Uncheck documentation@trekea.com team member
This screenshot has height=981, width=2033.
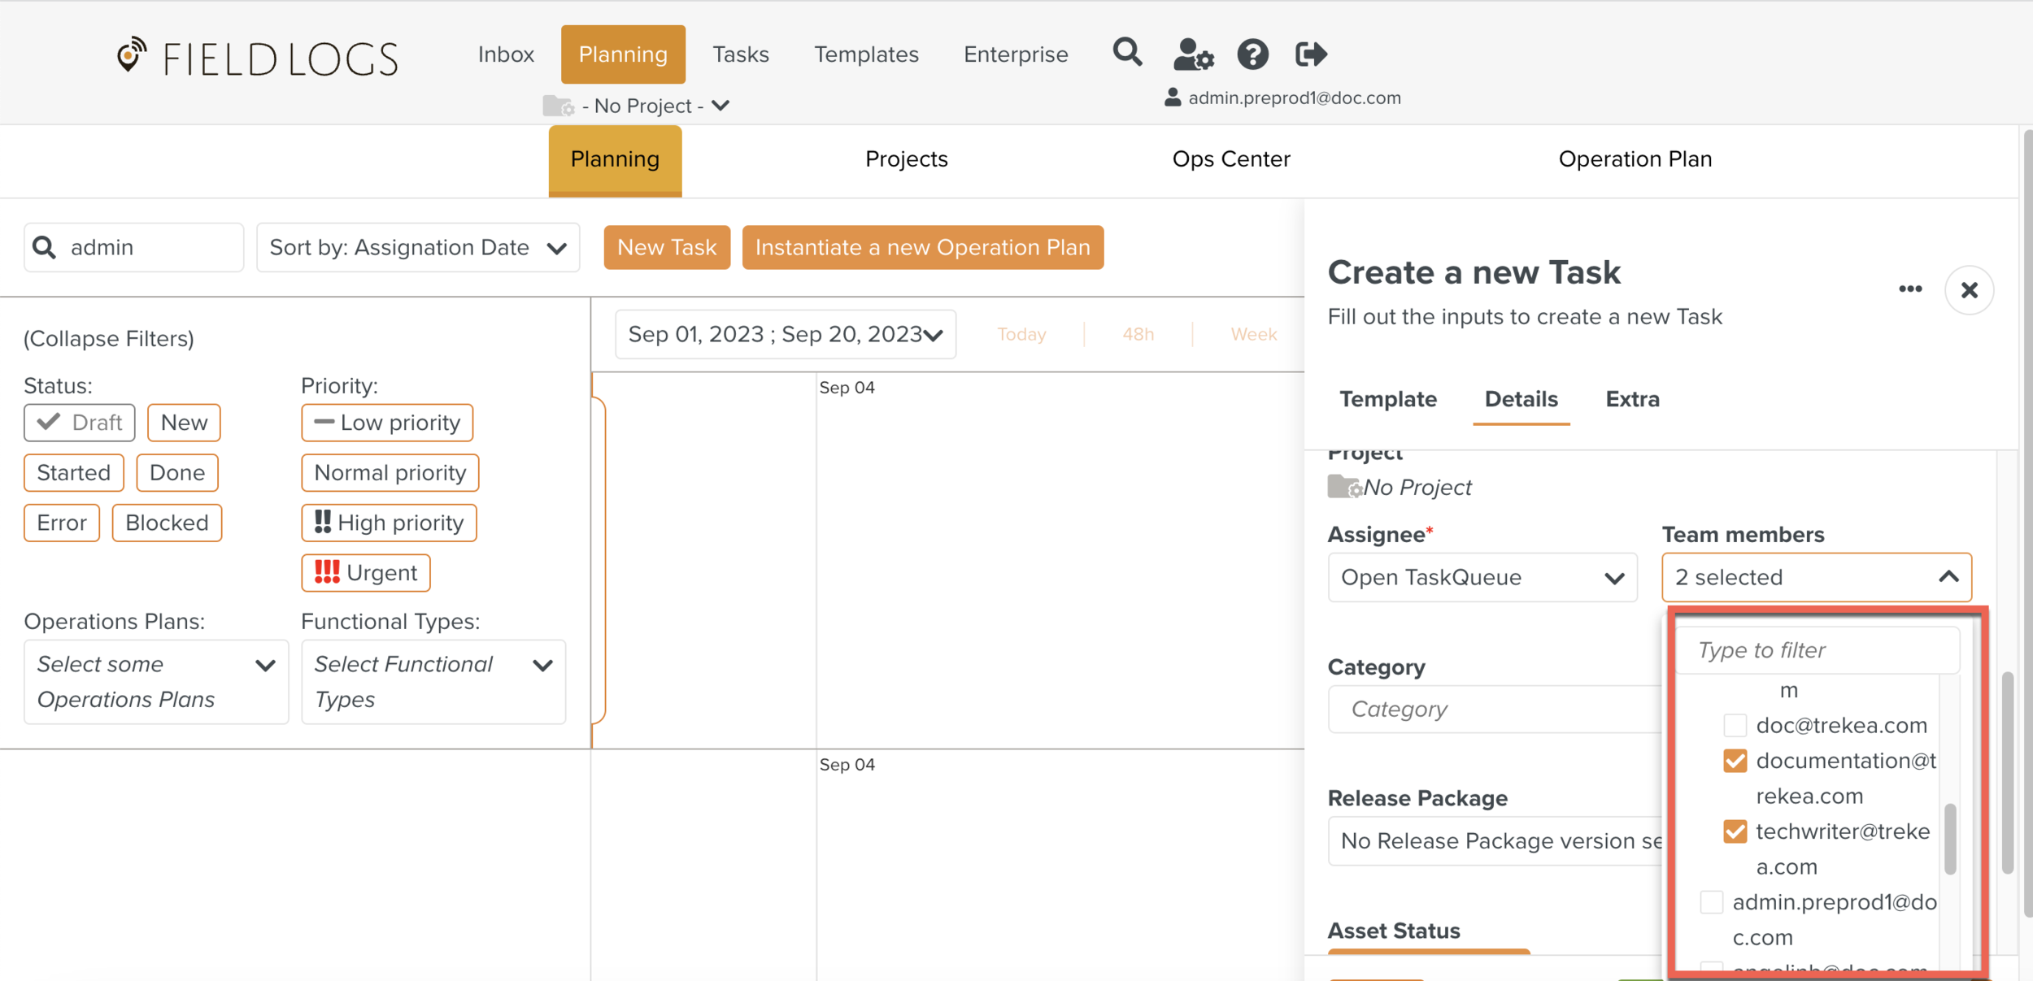[1735, 761]
